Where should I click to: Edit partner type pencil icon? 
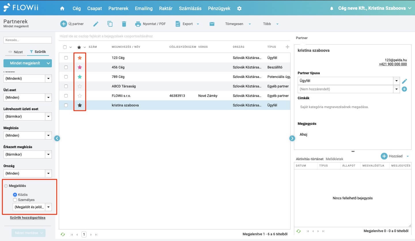pos(404,81)
